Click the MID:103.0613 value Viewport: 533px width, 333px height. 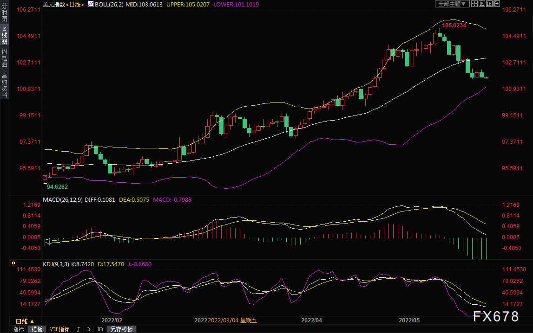144,5
